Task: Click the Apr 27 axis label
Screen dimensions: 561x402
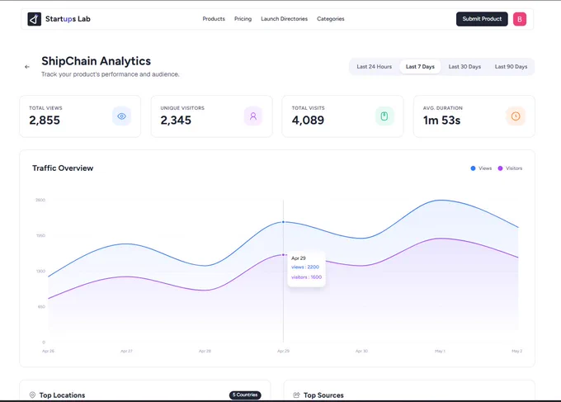Action: (127, 351)
